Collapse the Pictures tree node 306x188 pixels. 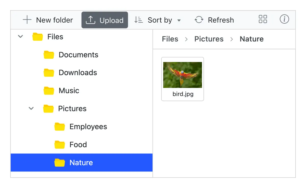[x=31, y=108]
